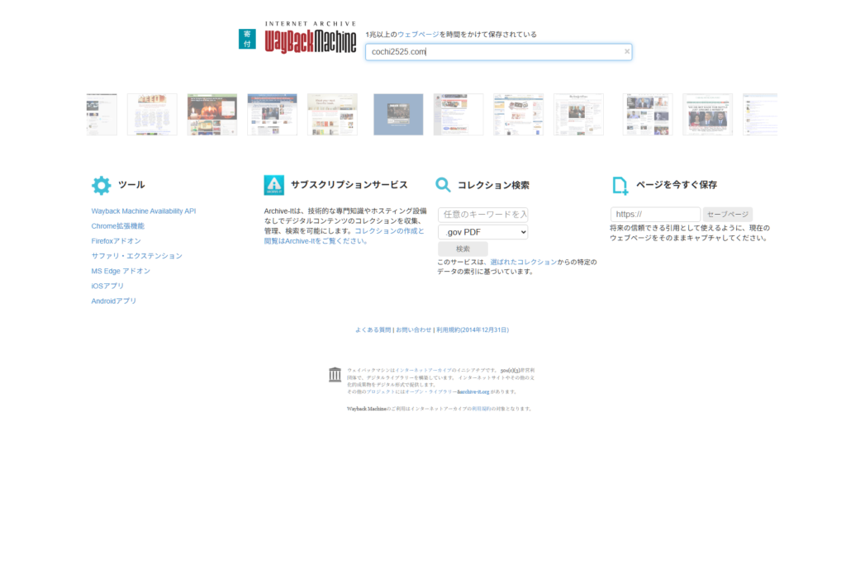This screenshot has width=846, height=564.
Task: Click the teal donate badge (寄付)
Action: [247, 39]
